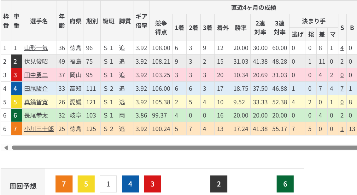
Task: Click S count link in 山形一気 row
Action: pos(342,48)
